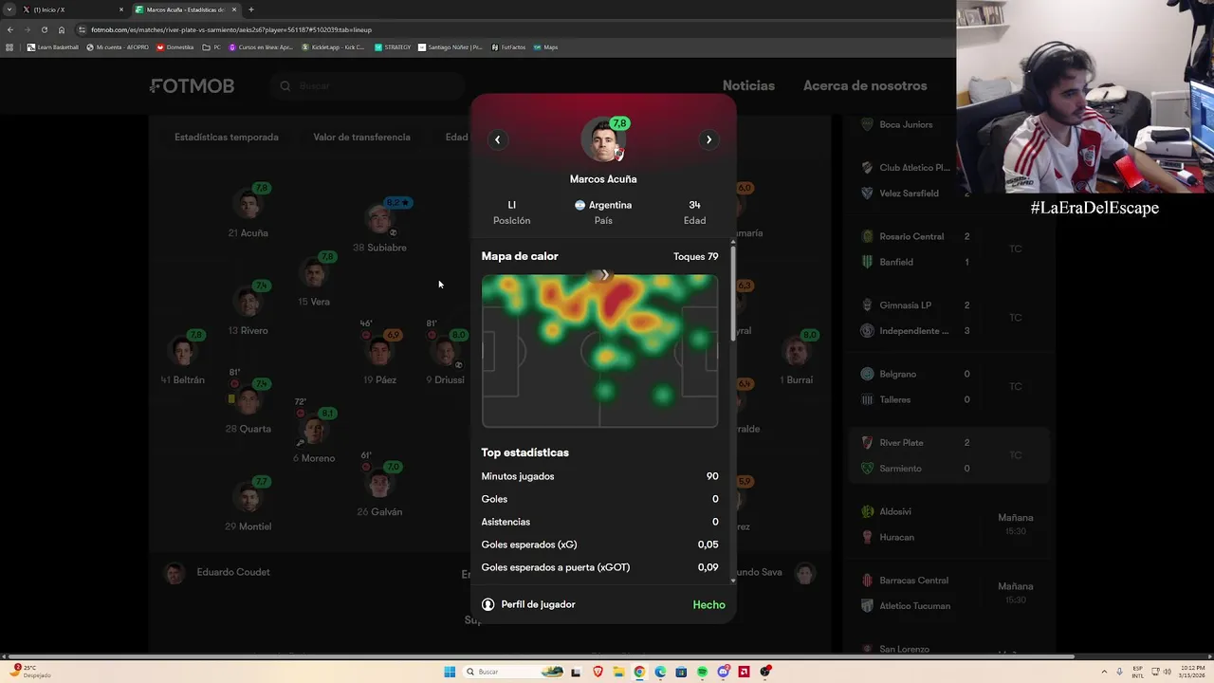Click the Buscar search field on FotMob
The image size is (1214, 683).
pyautogui.click(x=367, y=86)
